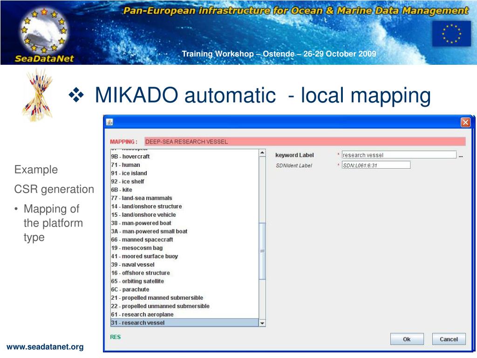The width and height of the screenshot is (477, 358).
Task: Grab the platform list scrollbar thumb
Action: (262, 251)
